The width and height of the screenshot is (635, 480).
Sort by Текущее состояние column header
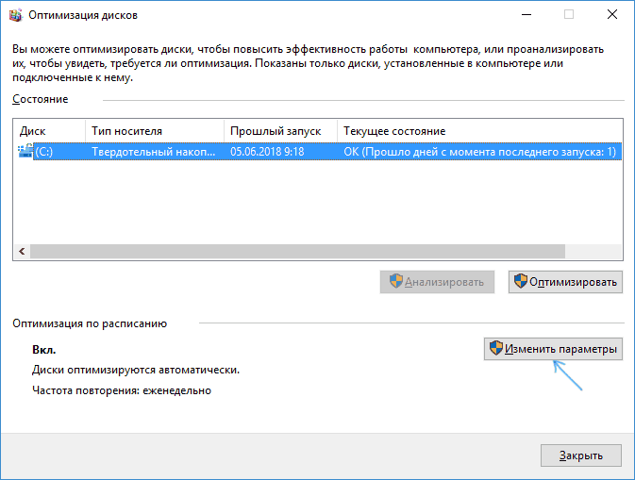coord(480,131)
